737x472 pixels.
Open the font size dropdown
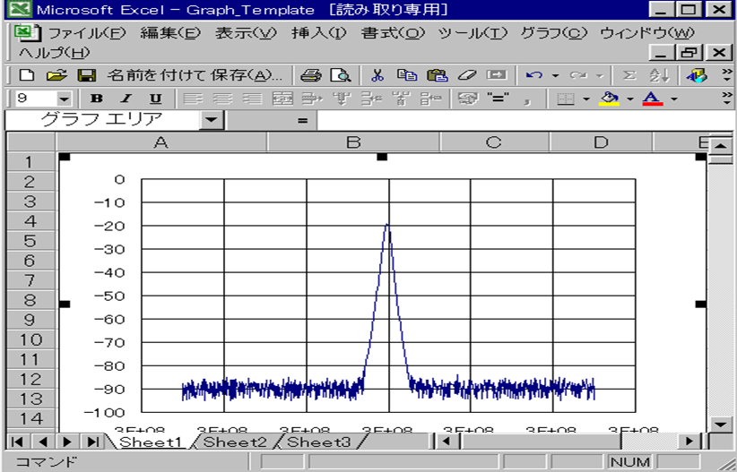[64, 99]
